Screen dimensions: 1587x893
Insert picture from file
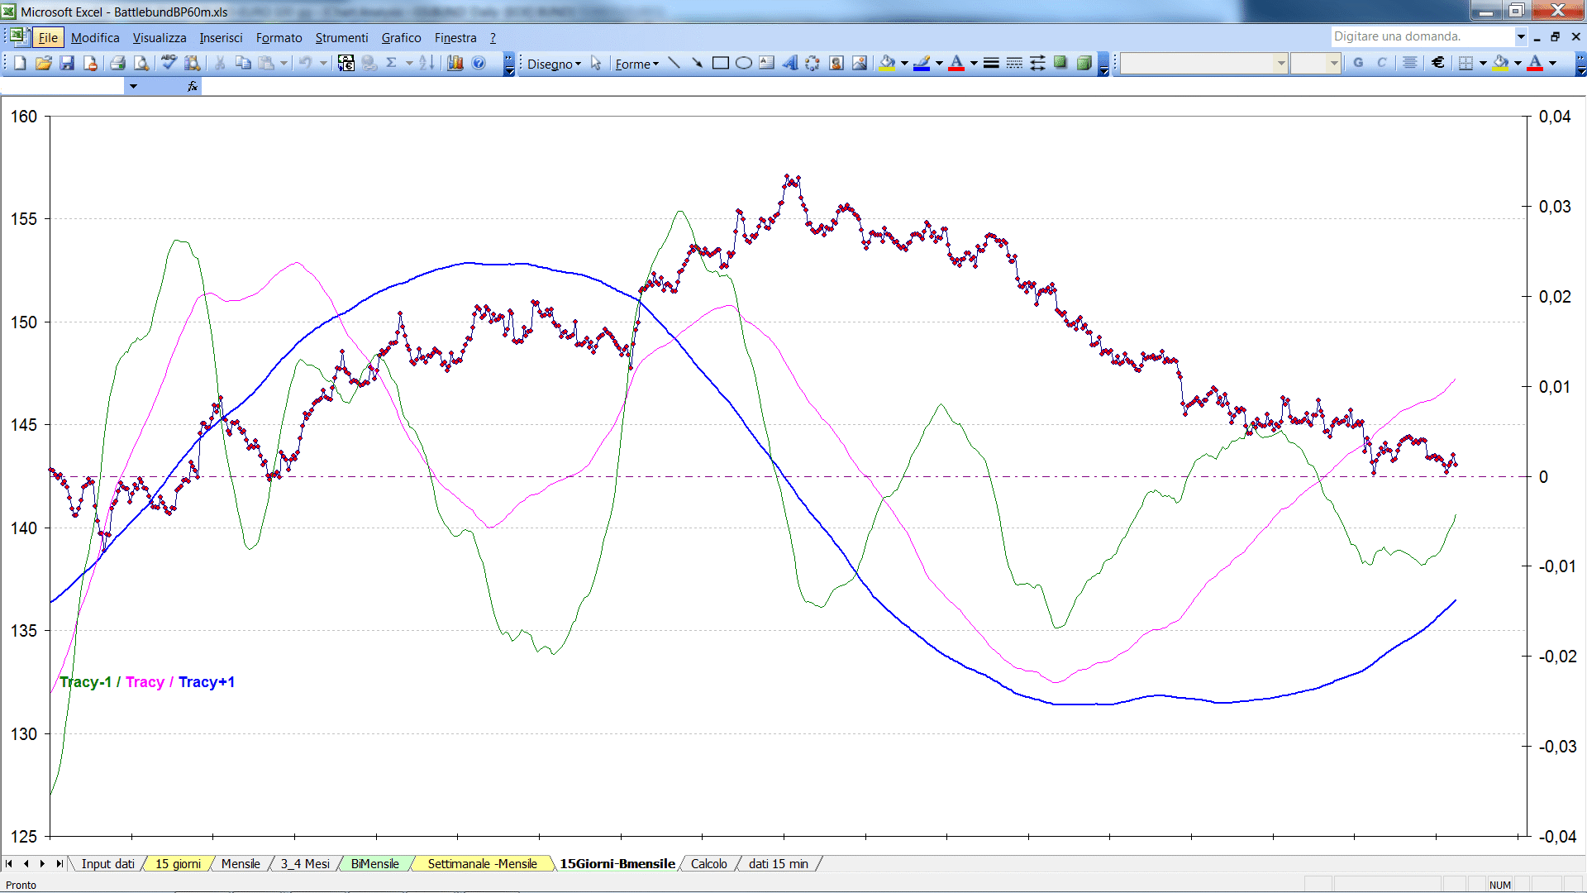[860, 63]
